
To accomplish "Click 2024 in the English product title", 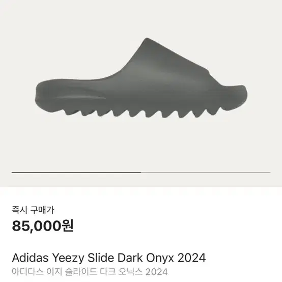I will [x=192, y=258].
